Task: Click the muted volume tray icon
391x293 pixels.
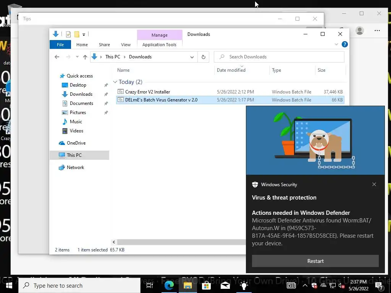Action: coord(341,286)
